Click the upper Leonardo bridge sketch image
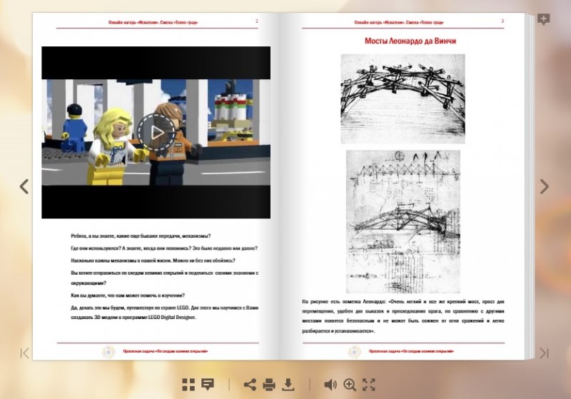This screenshot has height=399, width=571. click(400, 96)
